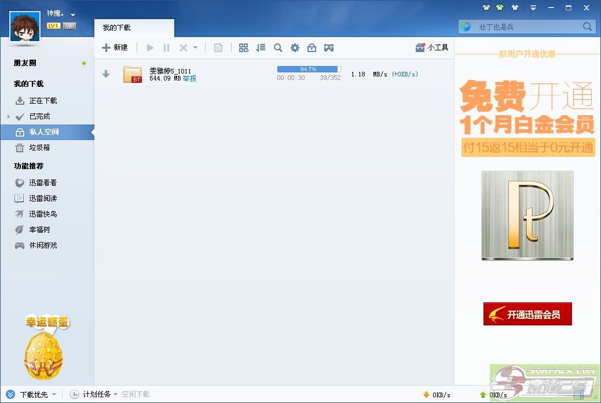Click the 幸运砸蛋 golden egg
This screenshot has width=601, height=403.
click(x=44, y=356)
